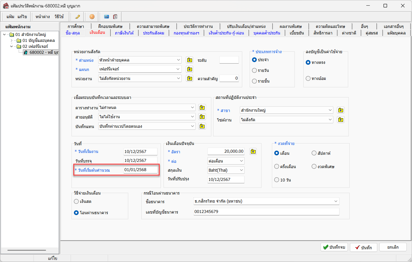Screen dimensions: 412x262
Task: Open the calendar icon in the toolbar
Action: coord(115,17)
